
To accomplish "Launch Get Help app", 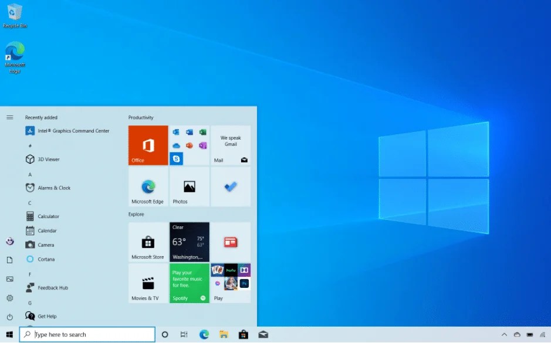I will [40, 316].
